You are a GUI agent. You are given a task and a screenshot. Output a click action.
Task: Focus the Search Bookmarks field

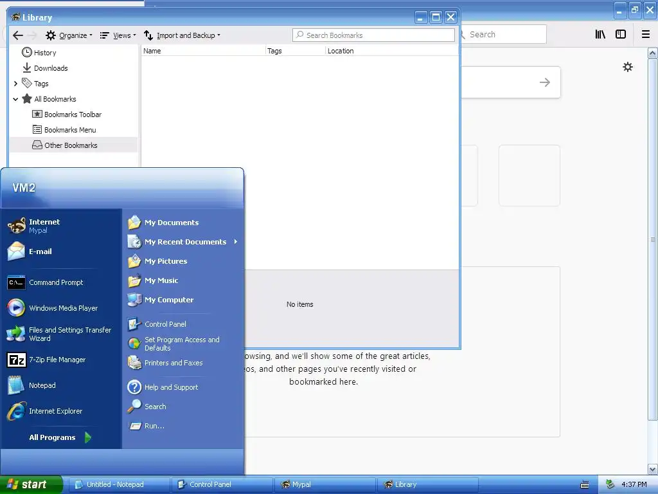[x=373, y=35]
